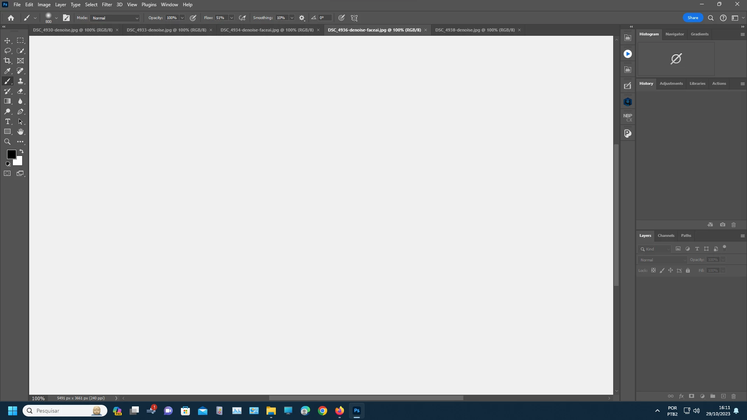Select the Zoom tool
This screenshot has height=420, width=747.
tap(7, 142)
